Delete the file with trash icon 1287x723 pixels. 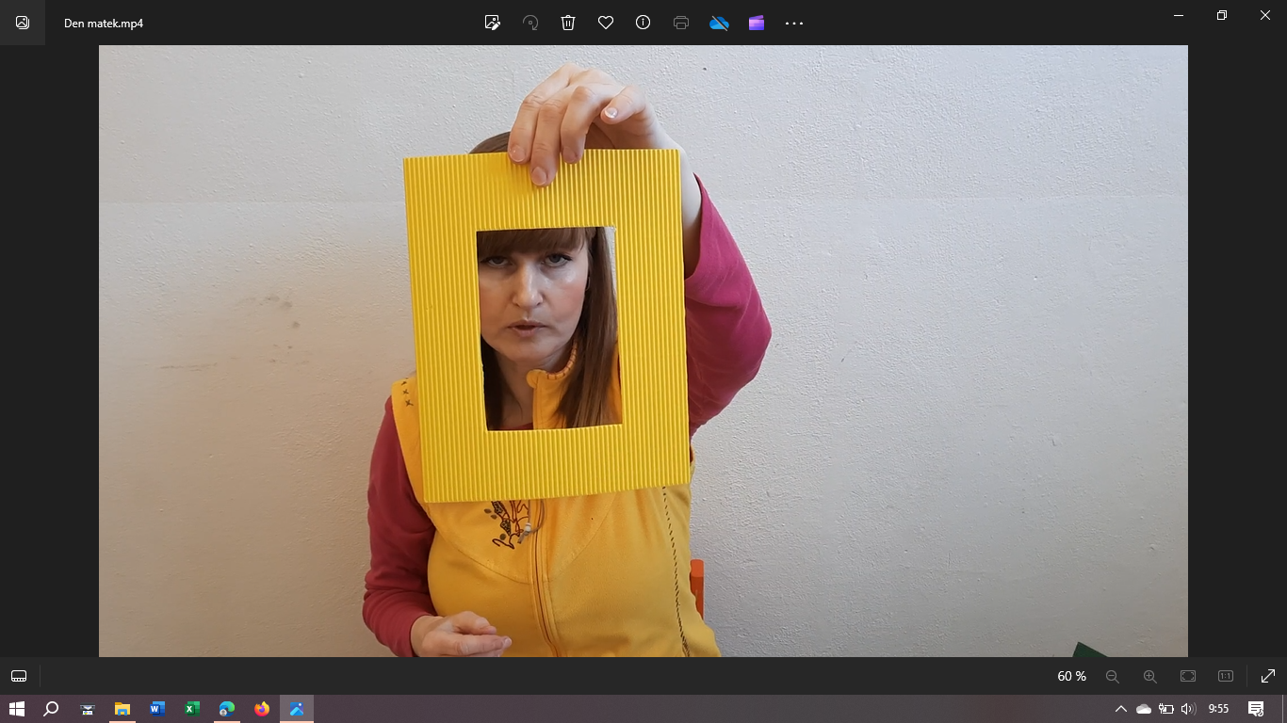pos(568,23)
